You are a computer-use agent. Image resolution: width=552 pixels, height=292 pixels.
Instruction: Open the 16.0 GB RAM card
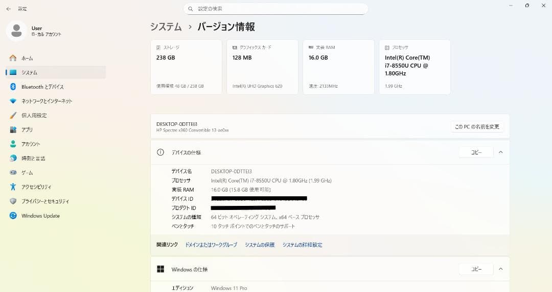[339, 67]
